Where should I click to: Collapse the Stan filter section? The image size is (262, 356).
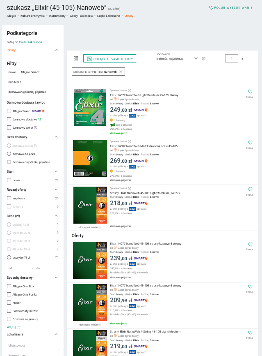tap(56, 171)
